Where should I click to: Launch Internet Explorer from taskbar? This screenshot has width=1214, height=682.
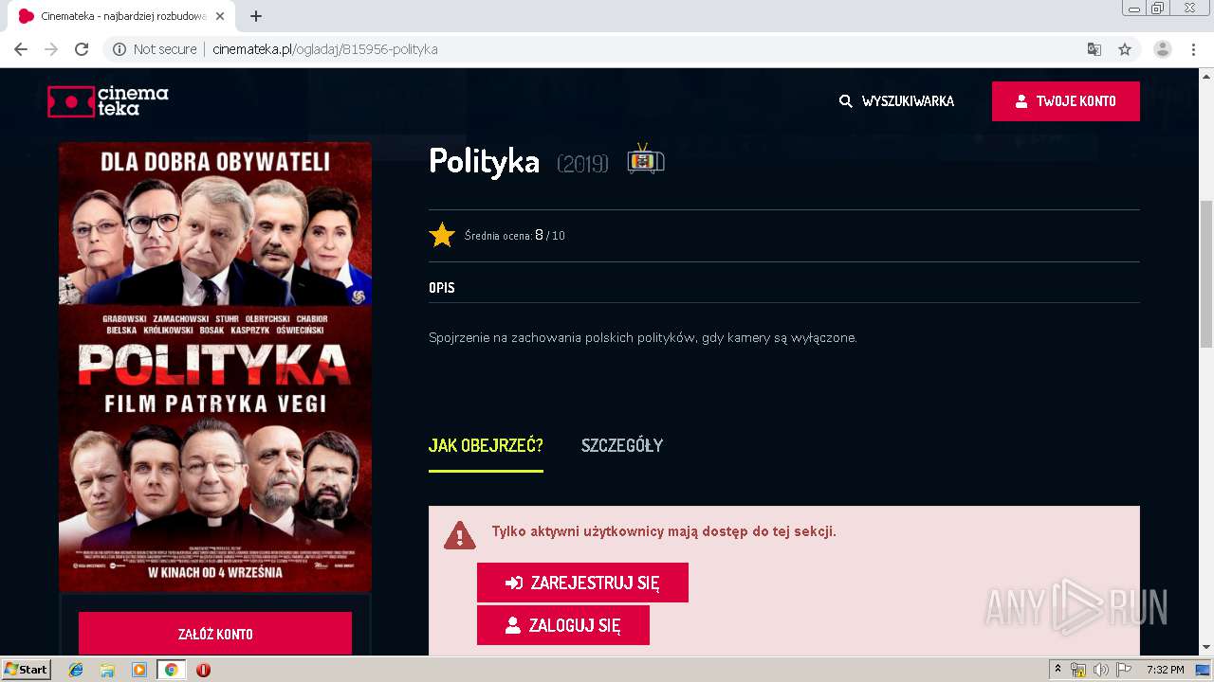(76, 670)
